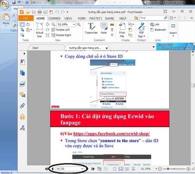This screenshot has height=174, width=195.
Task: Switch to the COMMENT ribbon tab
Action: [55, 18]
